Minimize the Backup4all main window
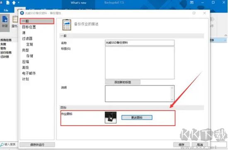228x150 pixels. coord(202,2)
